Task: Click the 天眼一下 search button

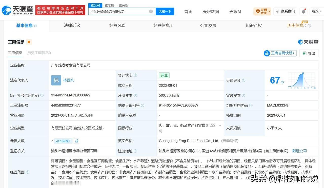Action: (x=165, y=11)
